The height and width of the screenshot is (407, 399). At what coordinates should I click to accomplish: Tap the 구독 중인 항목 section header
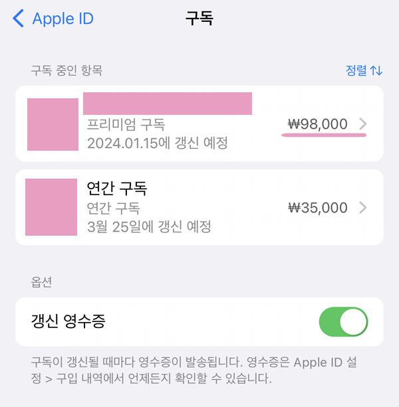click(x=66, y=70)
